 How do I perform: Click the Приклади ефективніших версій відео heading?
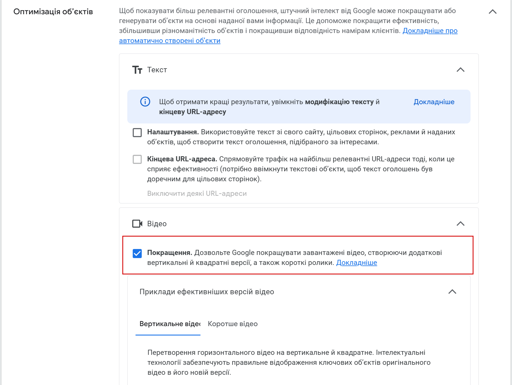click(x=207, y=292)
